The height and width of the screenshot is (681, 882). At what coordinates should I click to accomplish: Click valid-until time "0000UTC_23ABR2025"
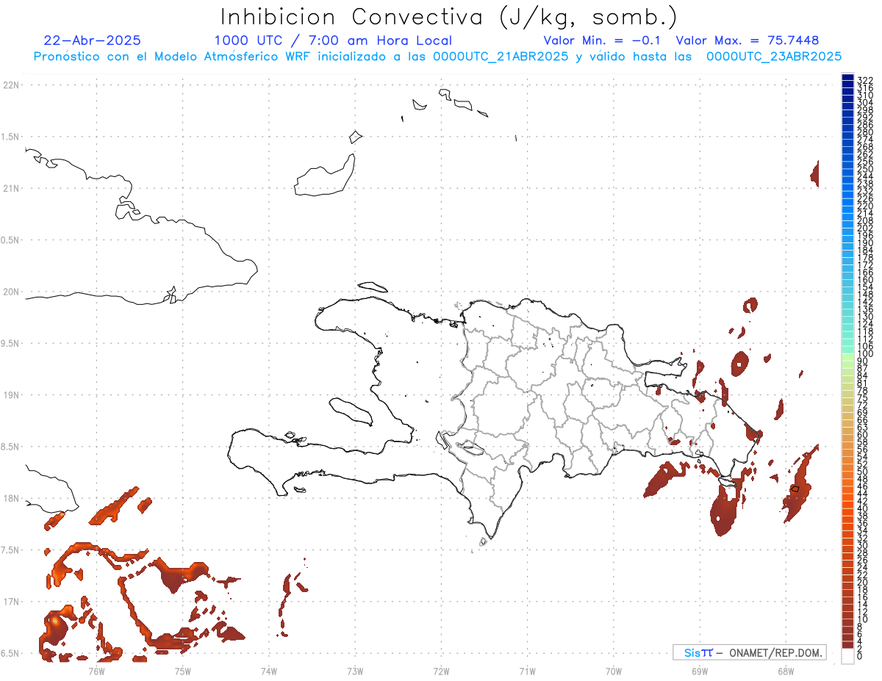click(x=774, y=56)
